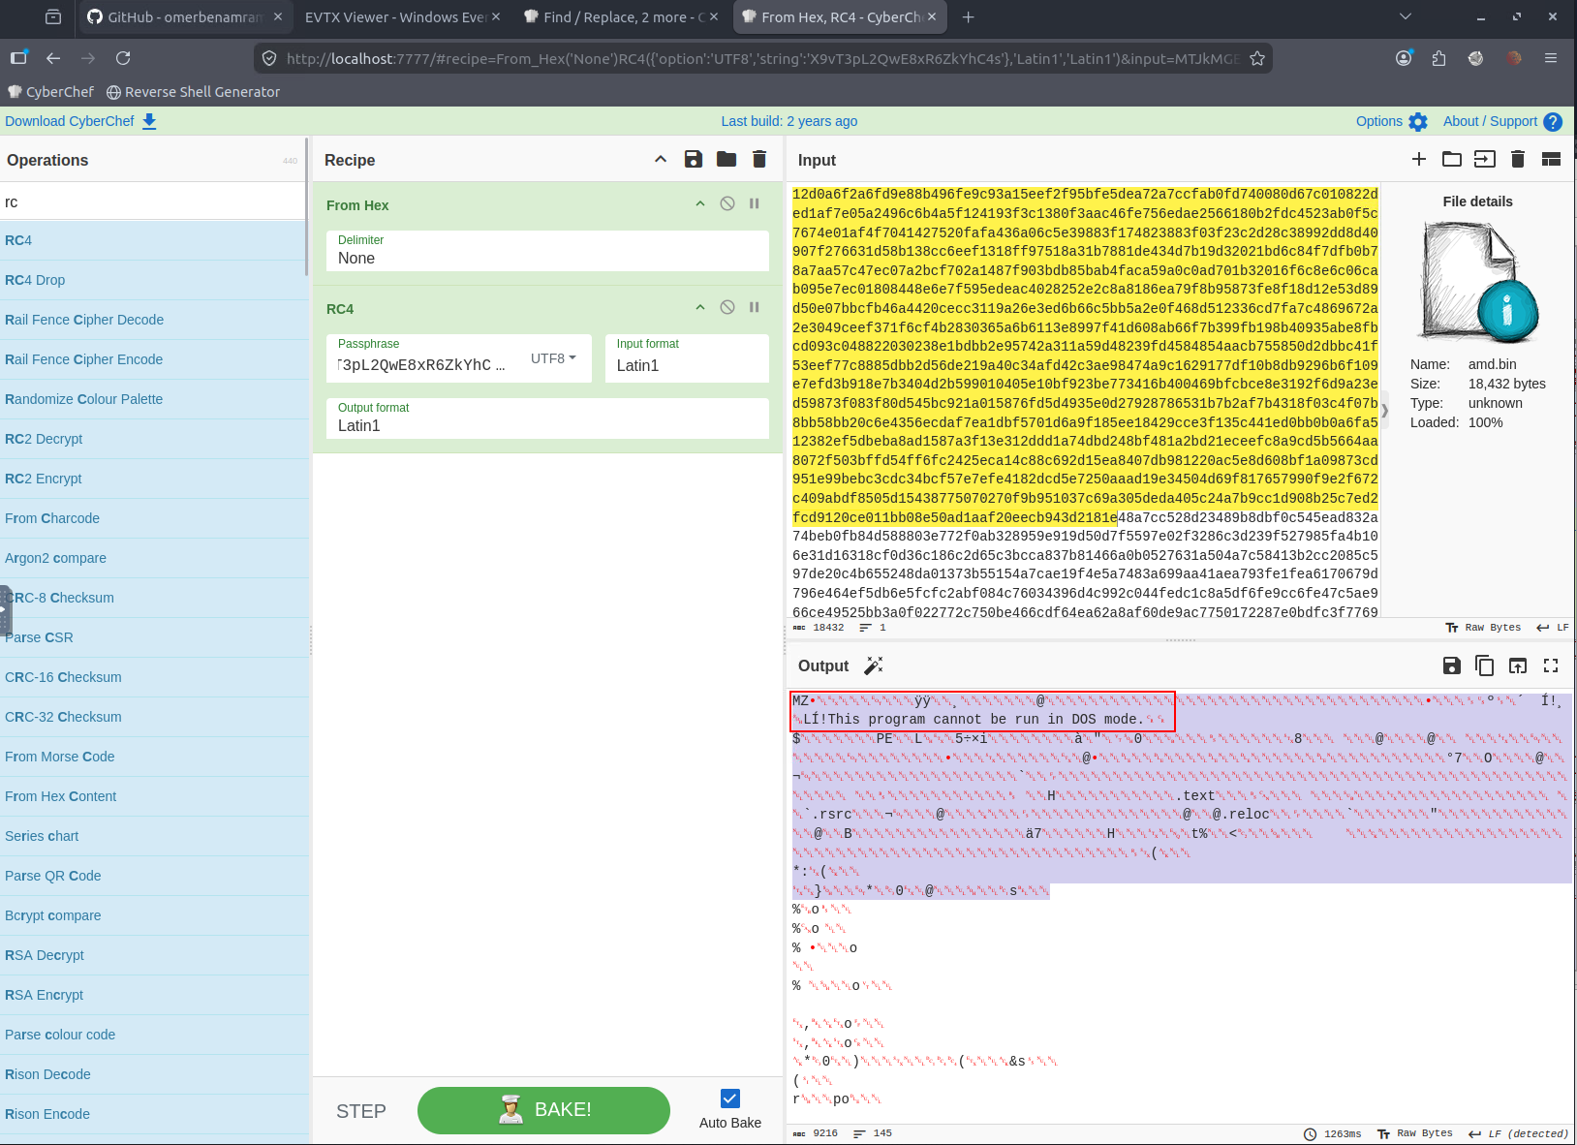This screenshot has height=1145, width=1577.
Task: Collapse the RC4 operation
Action: click(700, 307)
